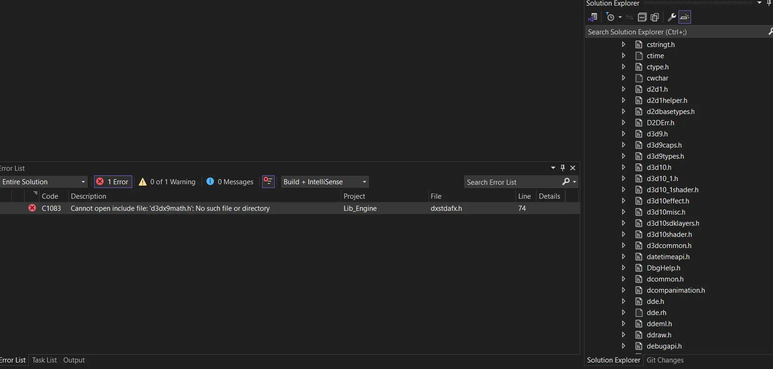Toggle the 0 of 1 Warning filter
Viewport: 773px width, 369px height.
pos(167,182)
